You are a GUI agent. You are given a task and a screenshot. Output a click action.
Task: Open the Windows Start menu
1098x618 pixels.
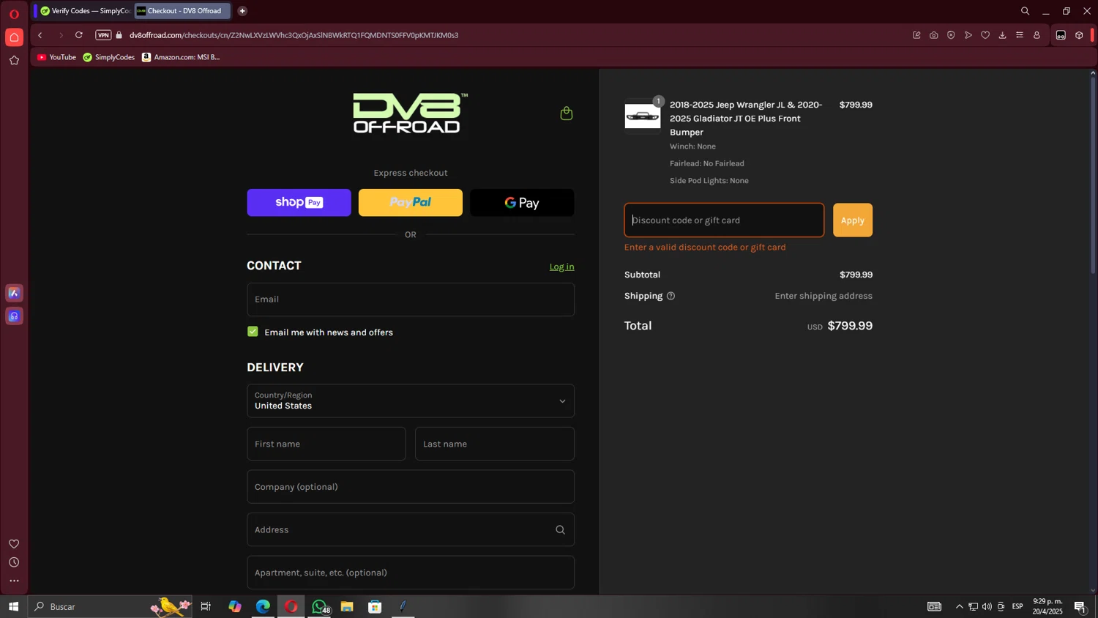[13, 606]
